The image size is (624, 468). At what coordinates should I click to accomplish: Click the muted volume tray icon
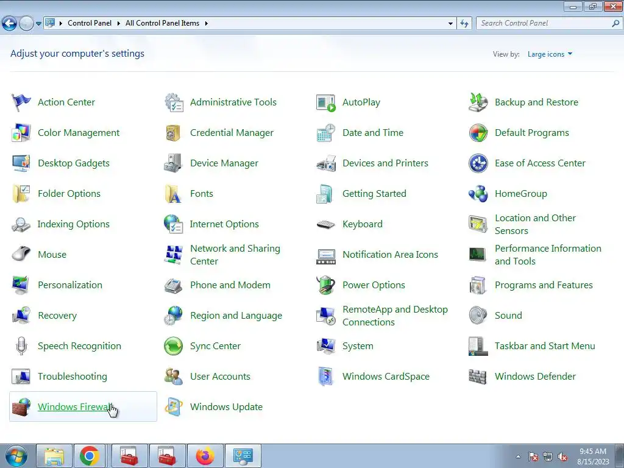(x=562, y=457)
